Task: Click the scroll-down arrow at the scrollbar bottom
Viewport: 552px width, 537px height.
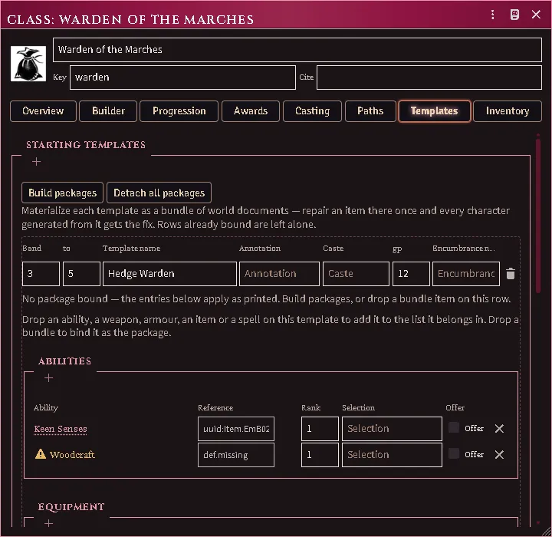Action: tap(538, 523)
